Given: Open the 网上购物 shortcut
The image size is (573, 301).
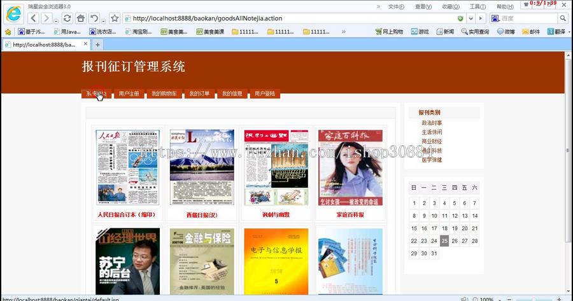Looking at the screenshot, I should (389, 32).
